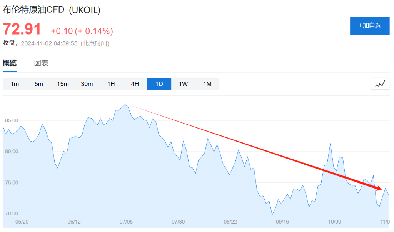394x232 pixels.
Task: Select the 5m timeframe
Action: point(39,84)
